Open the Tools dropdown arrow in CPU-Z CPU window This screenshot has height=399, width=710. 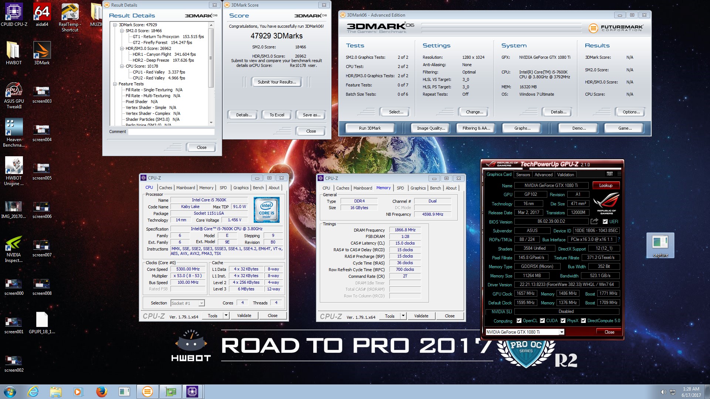pyautogui.click(x=226, y=316)
